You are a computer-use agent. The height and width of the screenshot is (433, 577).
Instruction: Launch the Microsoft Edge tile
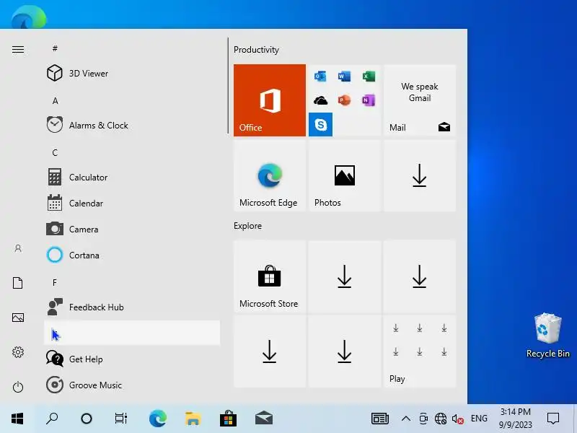click(x=269, y=175)
